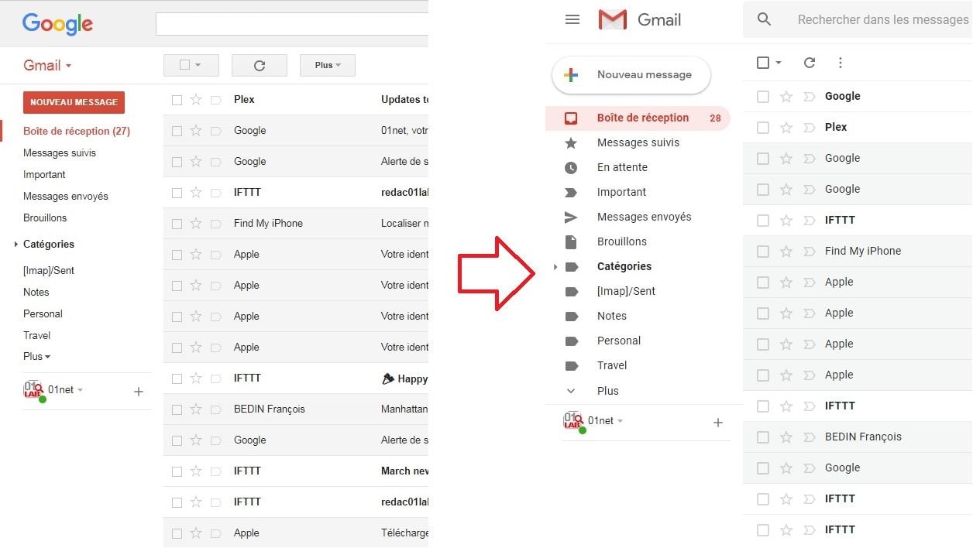Viewport: 973px width, 548px height.
Task: Click the classic Gmail refresh button
Action: click(260, 66)
